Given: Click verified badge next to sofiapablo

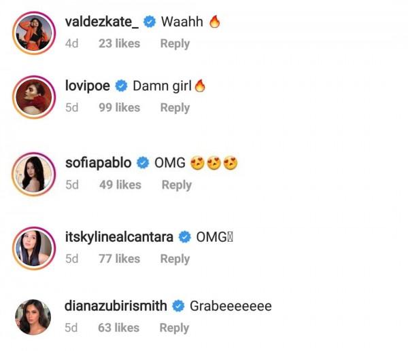Looking at the screenshot, I should [x=143, y=163].
